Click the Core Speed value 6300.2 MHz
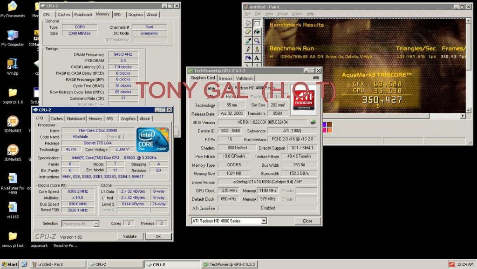This screenshot has height=269, width=477. [x=78, y=191]
